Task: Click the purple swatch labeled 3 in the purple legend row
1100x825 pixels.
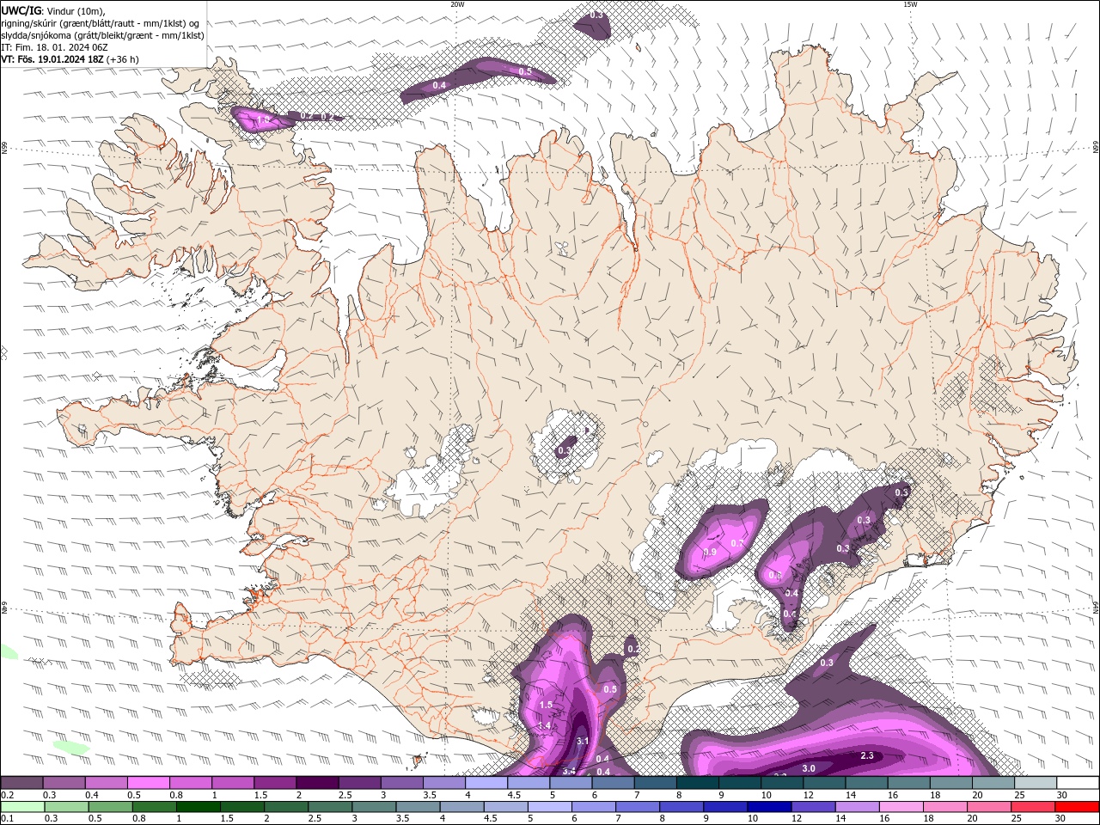Action: [401, 783]
